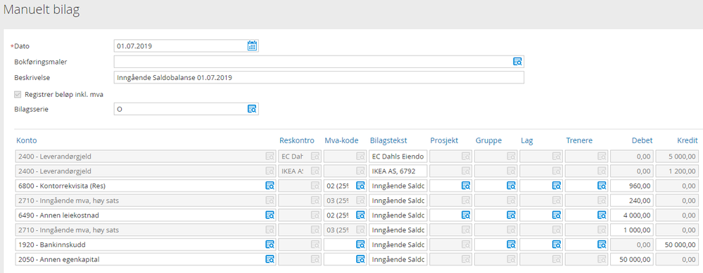Screen dimensions: 703x273
Task: Open lookup for Bilagsserie field
Action: (252, 109)
